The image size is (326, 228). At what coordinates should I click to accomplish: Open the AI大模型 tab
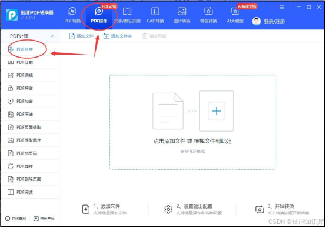coord(235,15)
